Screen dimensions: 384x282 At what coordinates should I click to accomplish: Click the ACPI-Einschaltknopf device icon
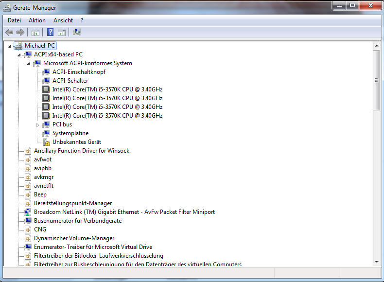pos(46,72)
